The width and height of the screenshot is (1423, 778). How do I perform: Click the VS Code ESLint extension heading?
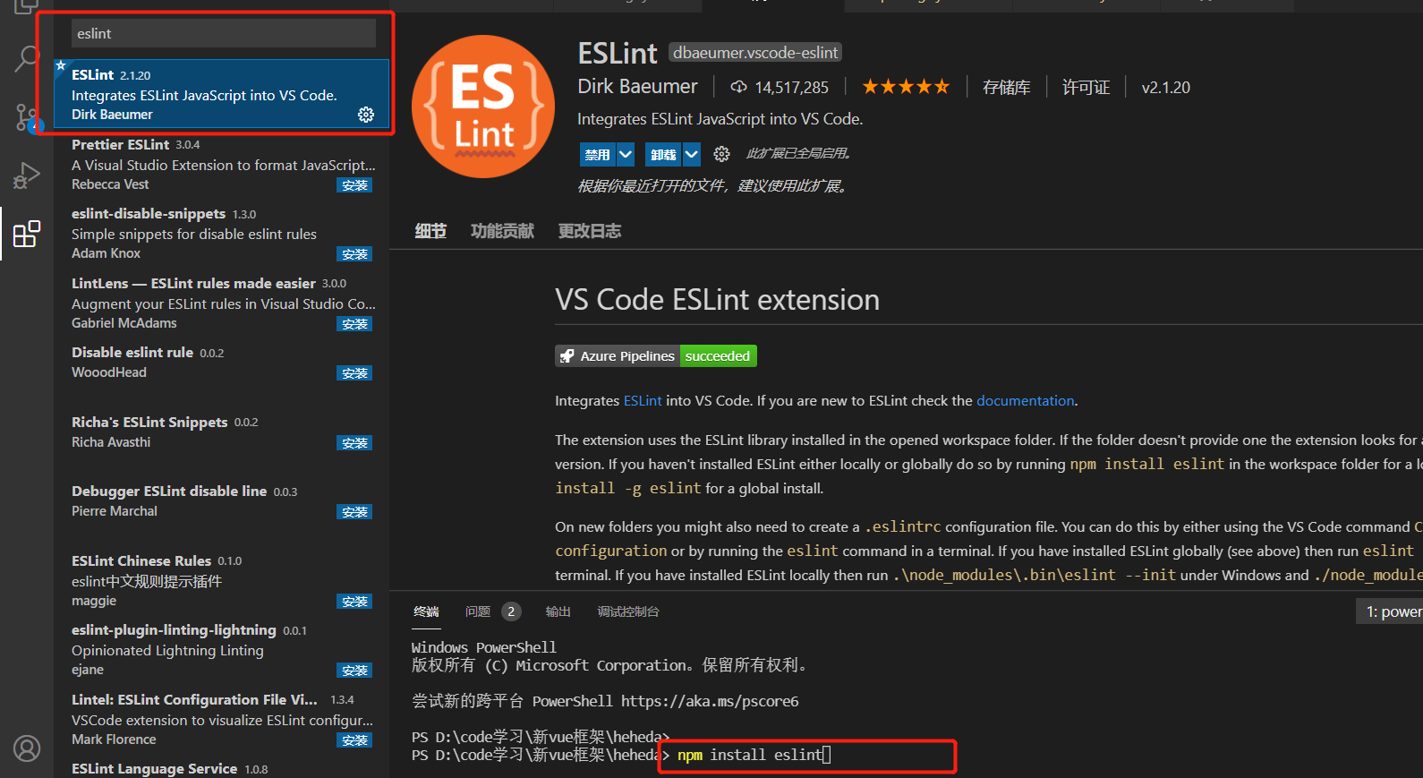[717, 299]
